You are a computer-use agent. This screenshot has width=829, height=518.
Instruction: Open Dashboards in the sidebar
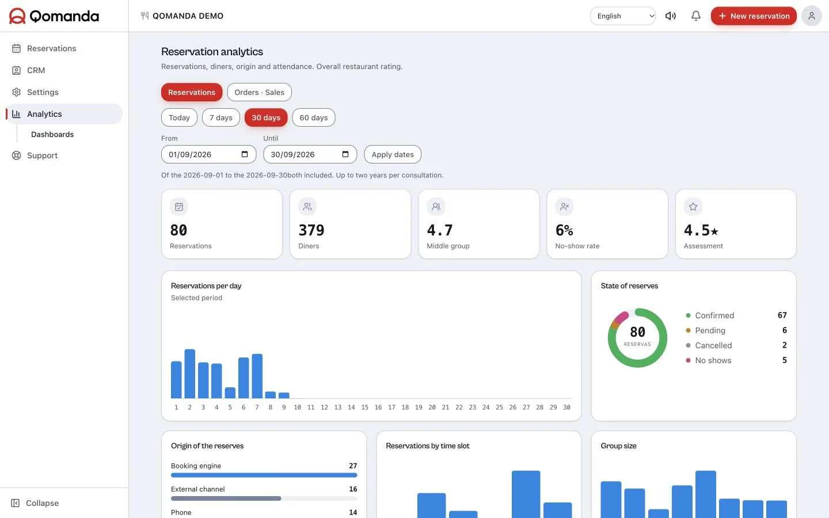click(x=52, y=135)
